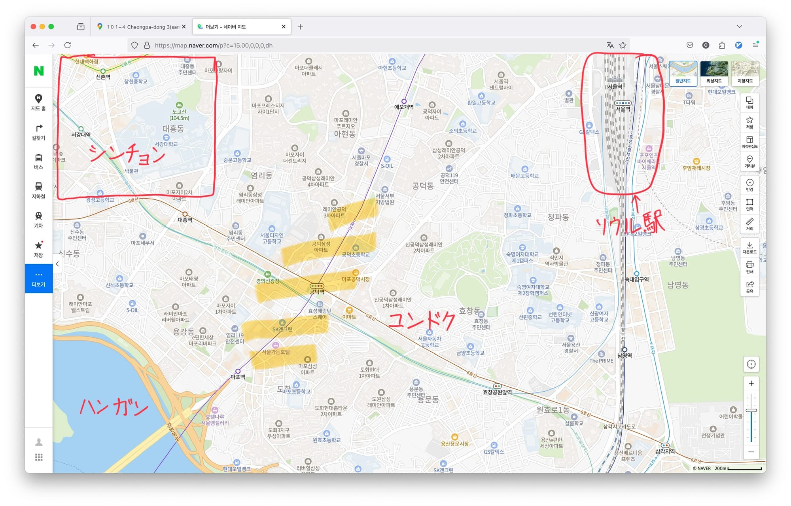Click the 인쇄 print icon
791x506 pixels.
(x=749, y=267)
